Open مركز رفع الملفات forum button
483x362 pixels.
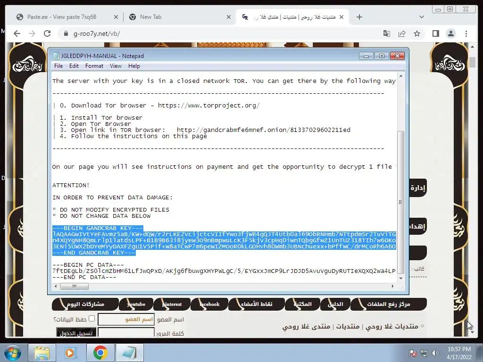389,304
